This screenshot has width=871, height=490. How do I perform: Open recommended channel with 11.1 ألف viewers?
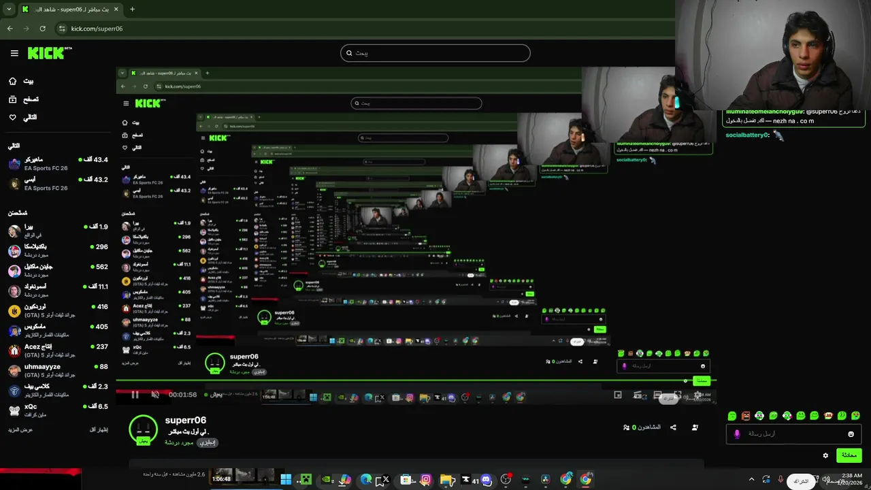58,291
